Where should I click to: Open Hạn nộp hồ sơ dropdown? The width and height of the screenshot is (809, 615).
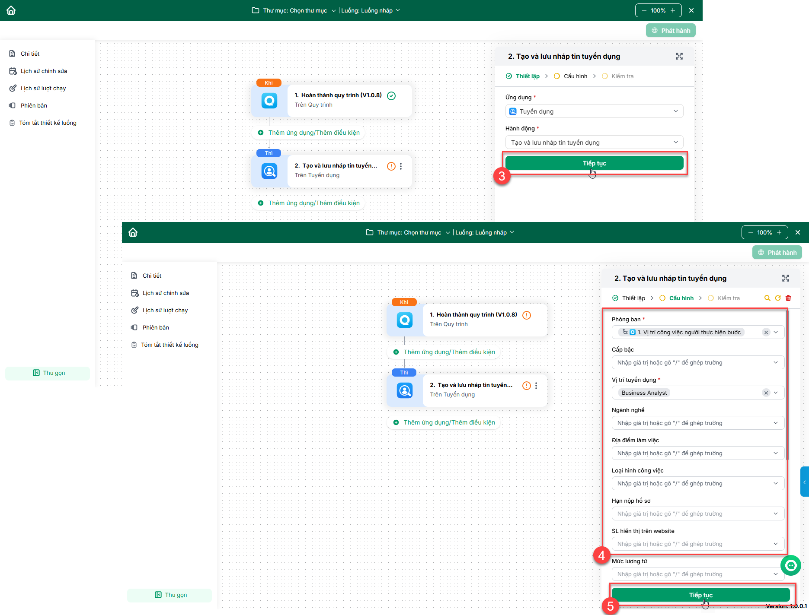pyautogui.click(x=698, y=514)
